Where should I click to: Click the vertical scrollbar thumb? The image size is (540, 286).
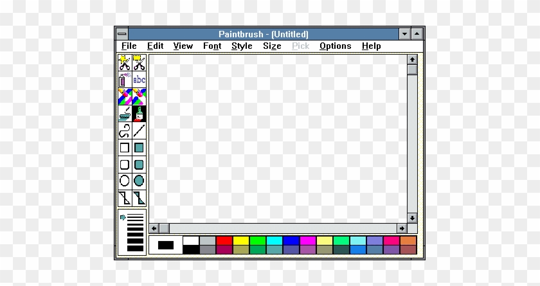412,70
